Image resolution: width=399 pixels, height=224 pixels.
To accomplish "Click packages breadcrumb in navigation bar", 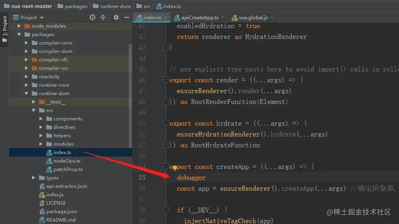I will tap(72, 6).
